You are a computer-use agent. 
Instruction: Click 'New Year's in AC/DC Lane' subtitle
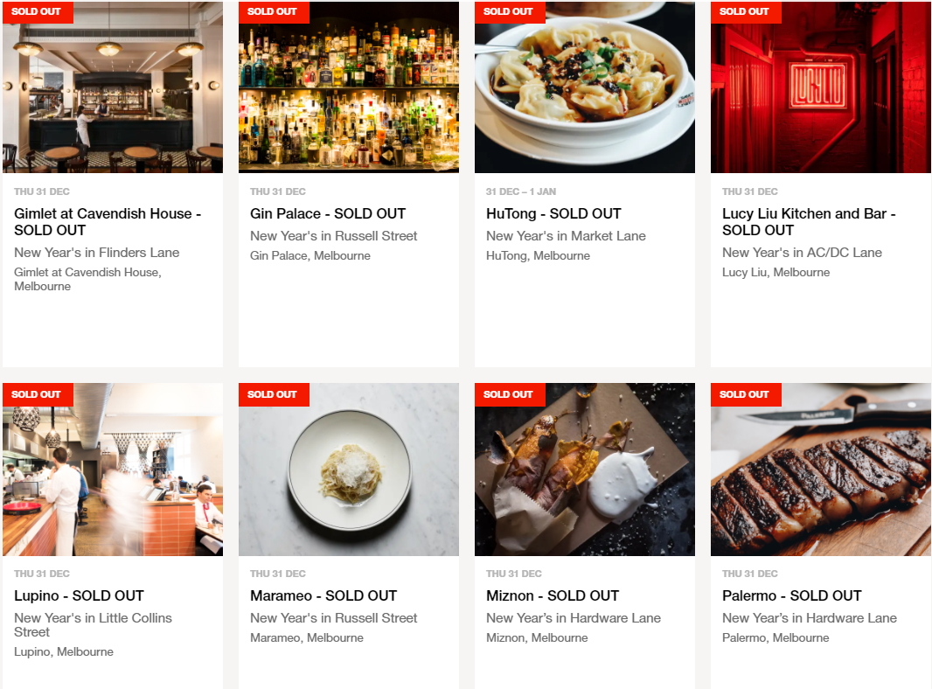802,253
